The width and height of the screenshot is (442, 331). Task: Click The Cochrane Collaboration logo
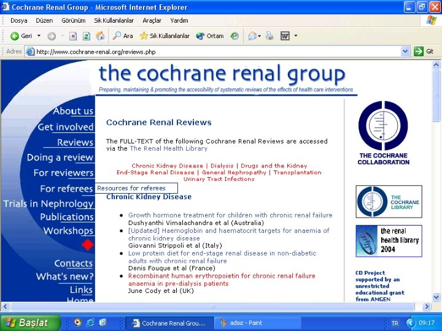coord(383,133)
